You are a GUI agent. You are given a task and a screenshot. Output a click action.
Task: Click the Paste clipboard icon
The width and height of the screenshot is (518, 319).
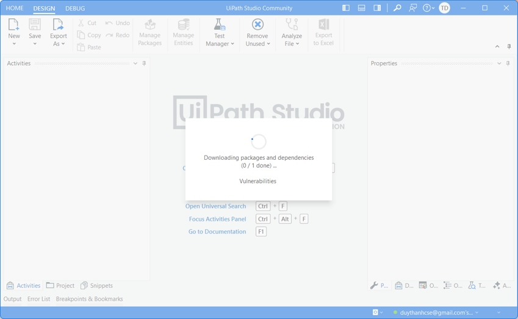(81, 47)
